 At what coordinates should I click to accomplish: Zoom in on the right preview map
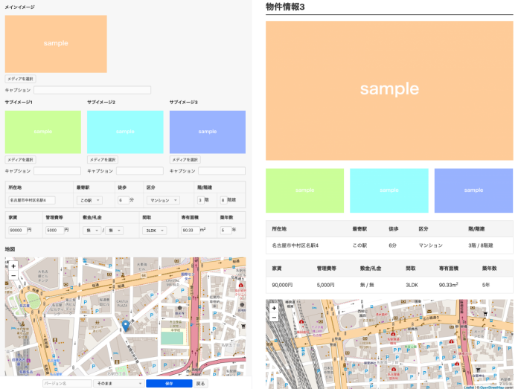pyautogui.click(x=274, y=307)
